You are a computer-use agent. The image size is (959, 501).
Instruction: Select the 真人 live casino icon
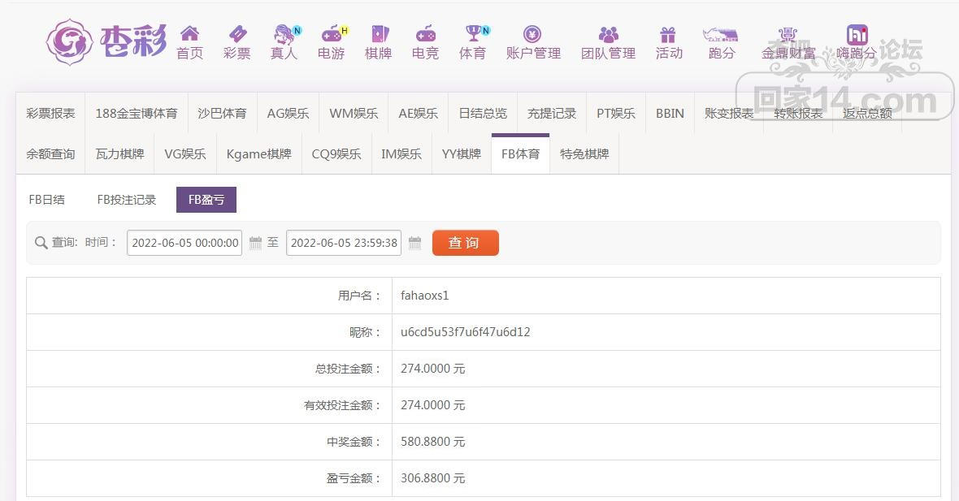point(284,34)
